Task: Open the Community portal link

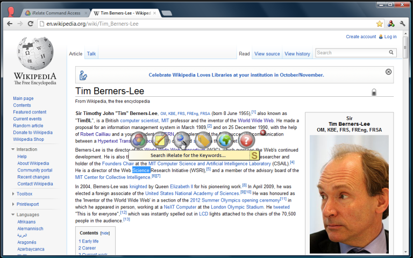Action: (x=35, y=170)
